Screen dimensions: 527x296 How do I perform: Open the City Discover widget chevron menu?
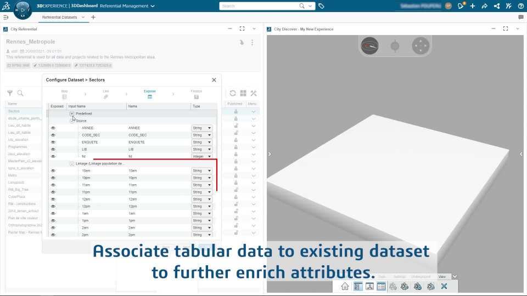(518, 29)
